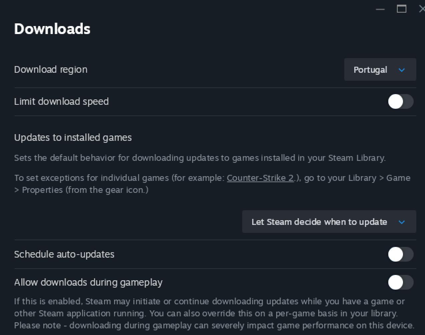Select the Limit download speed label
The width and height of the screenshot is (425, 335).
point(61,101)
